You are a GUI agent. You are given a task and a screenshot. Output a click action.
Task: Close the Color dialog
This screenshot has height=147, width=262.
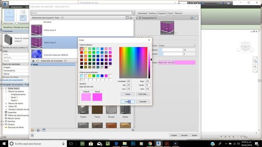(x=149, y=40)
